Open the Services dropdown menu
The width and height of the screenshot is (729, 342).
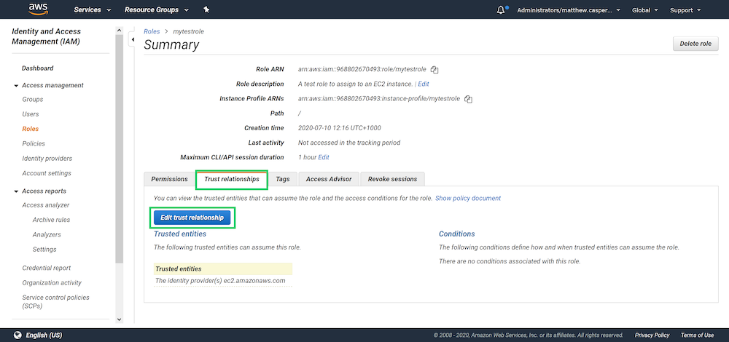pyautogui.click(x=93, y=10)
